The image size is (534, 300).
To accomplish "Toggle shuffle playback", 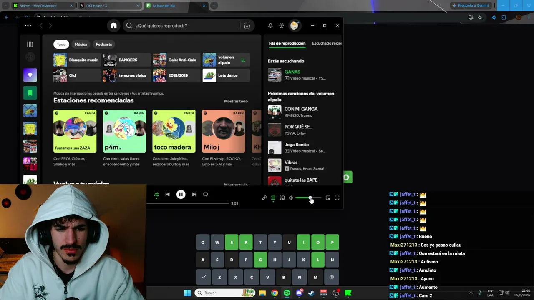I will [x=156, y=195].
